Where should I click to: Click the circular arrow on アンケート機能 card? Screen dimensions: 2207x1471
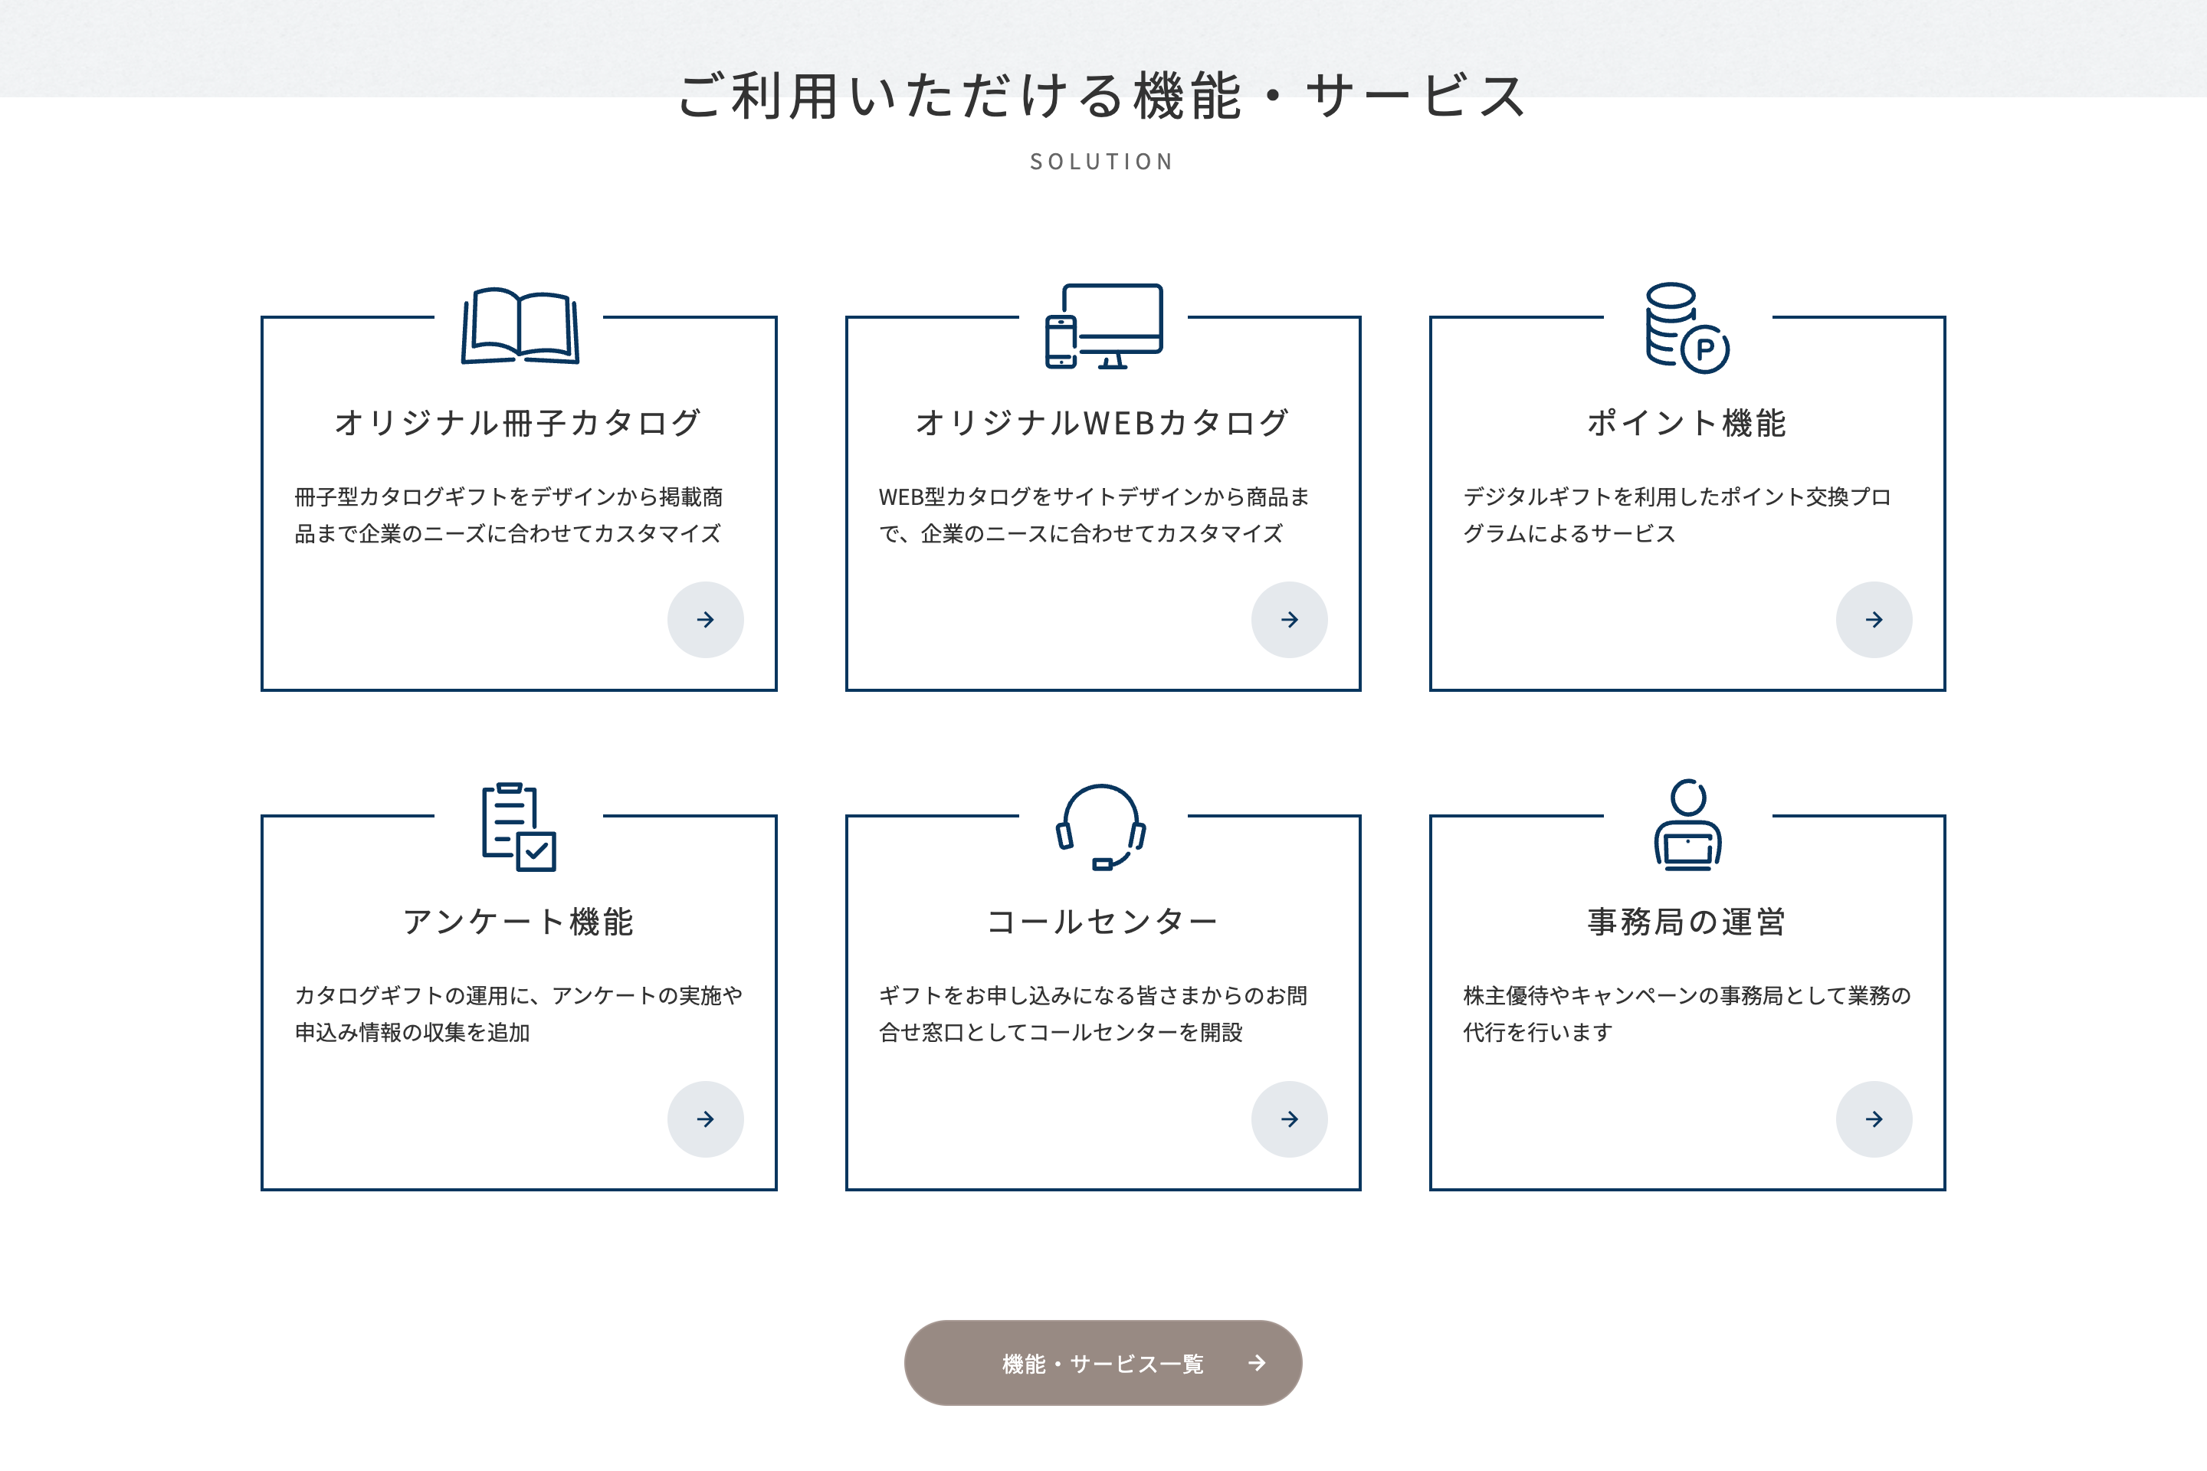(x=706, y=1119)
